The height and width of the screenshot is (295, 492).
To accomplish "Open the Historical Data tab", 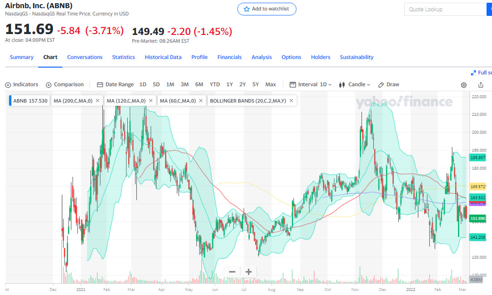I will pos(163,57).
